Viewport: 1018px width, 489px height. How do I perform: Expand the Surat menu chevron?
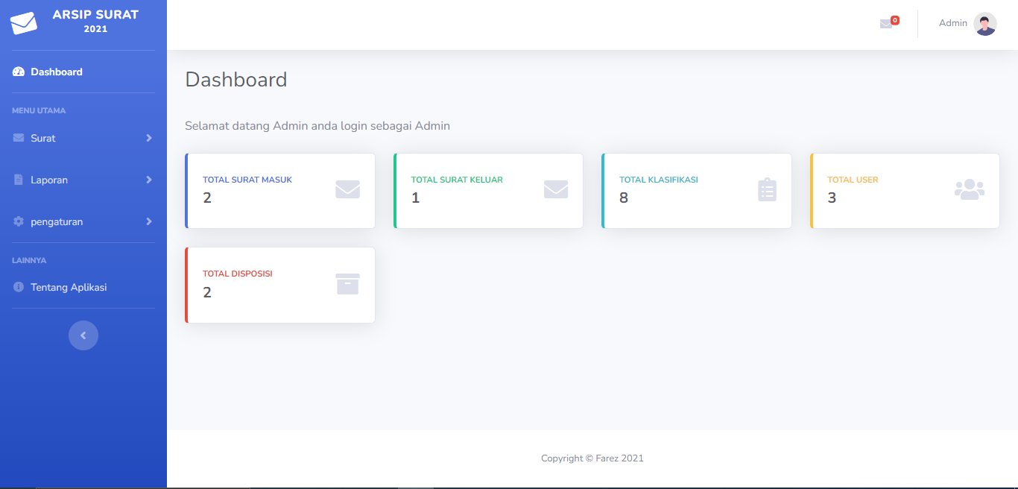pos(149,138)
